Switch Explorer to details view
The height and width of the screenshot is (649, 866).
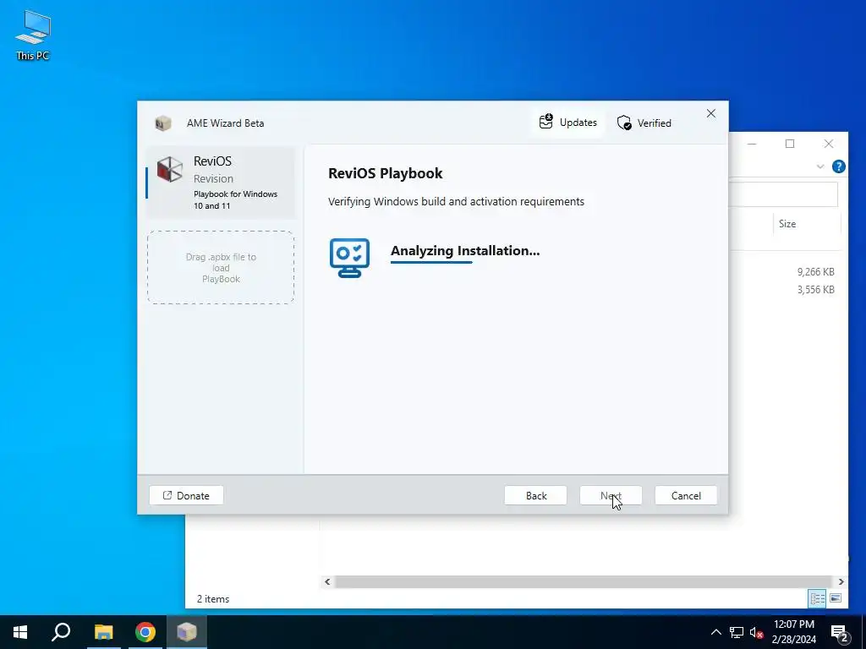click(x=818, y=599)
